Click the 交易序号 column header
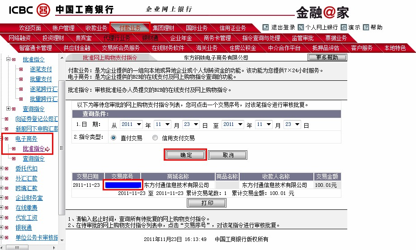 point(122,176)
